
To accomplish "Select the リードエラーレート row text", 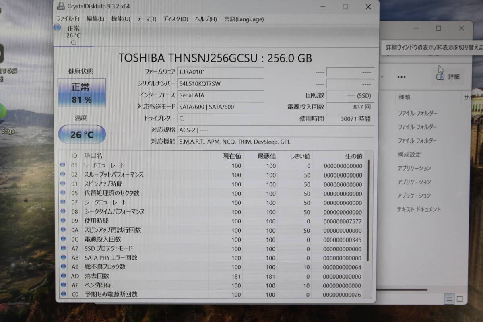I will [x=104, y=165].
